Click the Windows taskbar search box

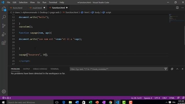tap(30, 102)
